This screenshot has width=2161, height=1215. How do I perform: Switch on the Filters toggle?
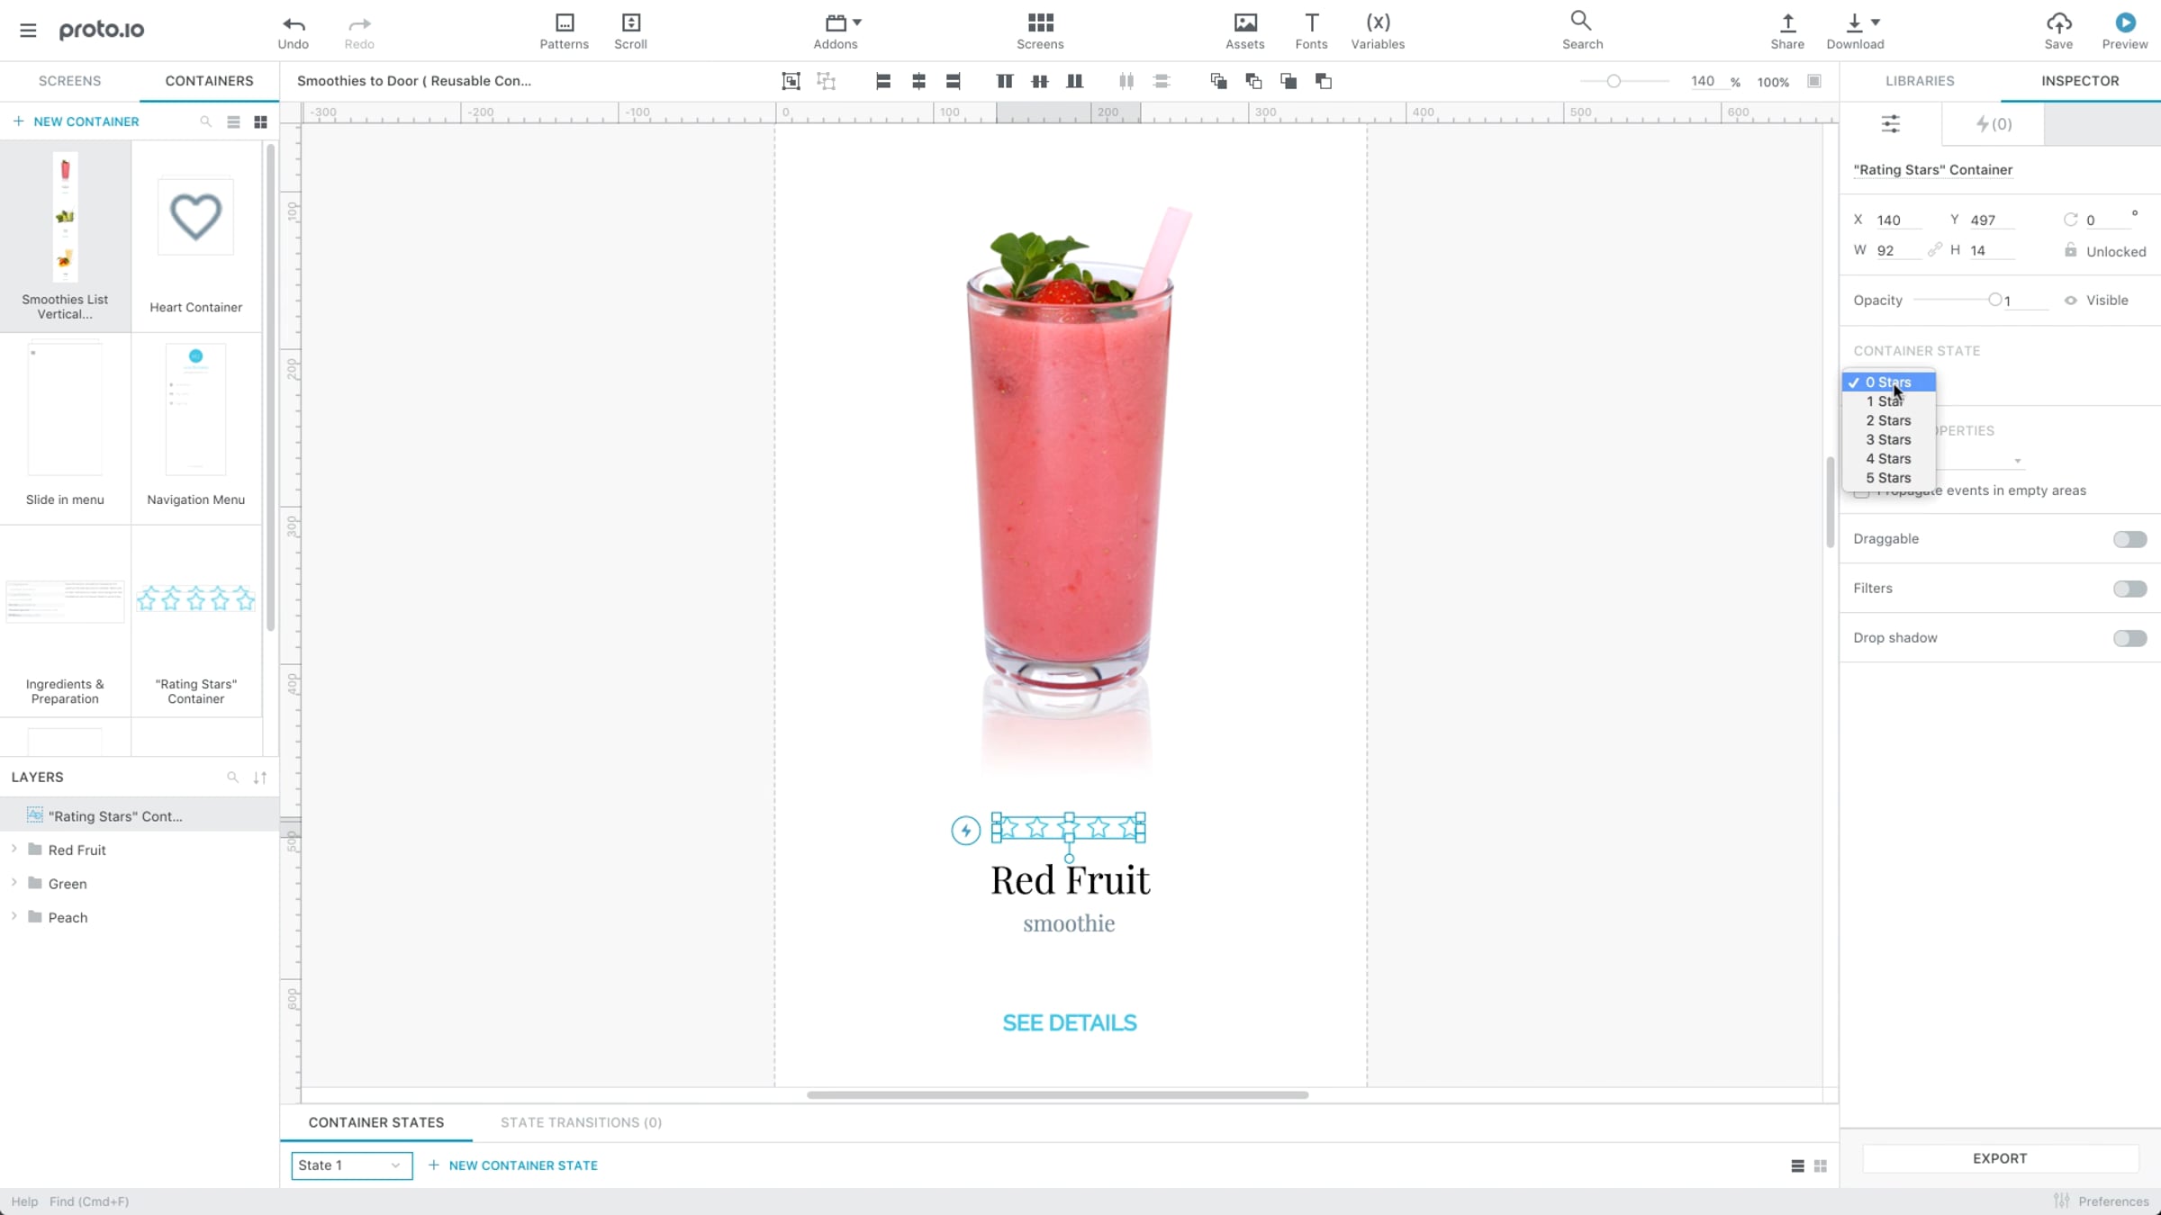click(2129, 589)
